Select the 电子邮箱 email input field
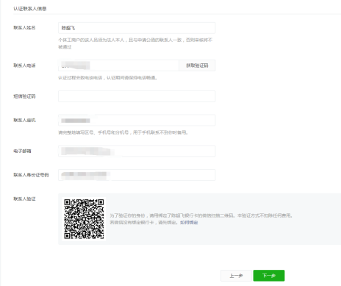The height and width of the screenshot is (286, 341). coord(137,151)
